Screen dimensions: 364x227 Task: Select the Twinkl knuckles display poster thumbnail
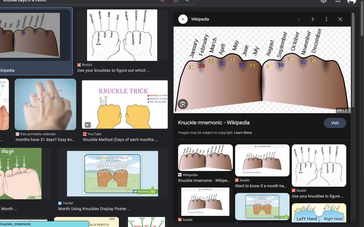(112, 174)
